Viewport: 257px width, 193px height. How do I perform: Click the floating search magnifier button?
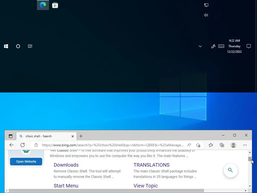230,170
